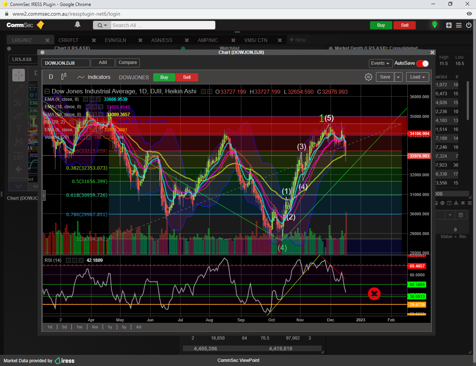Screen dimensions: 476x366
Task: Click the Search All input box
Action: click(x=163, y=25)
